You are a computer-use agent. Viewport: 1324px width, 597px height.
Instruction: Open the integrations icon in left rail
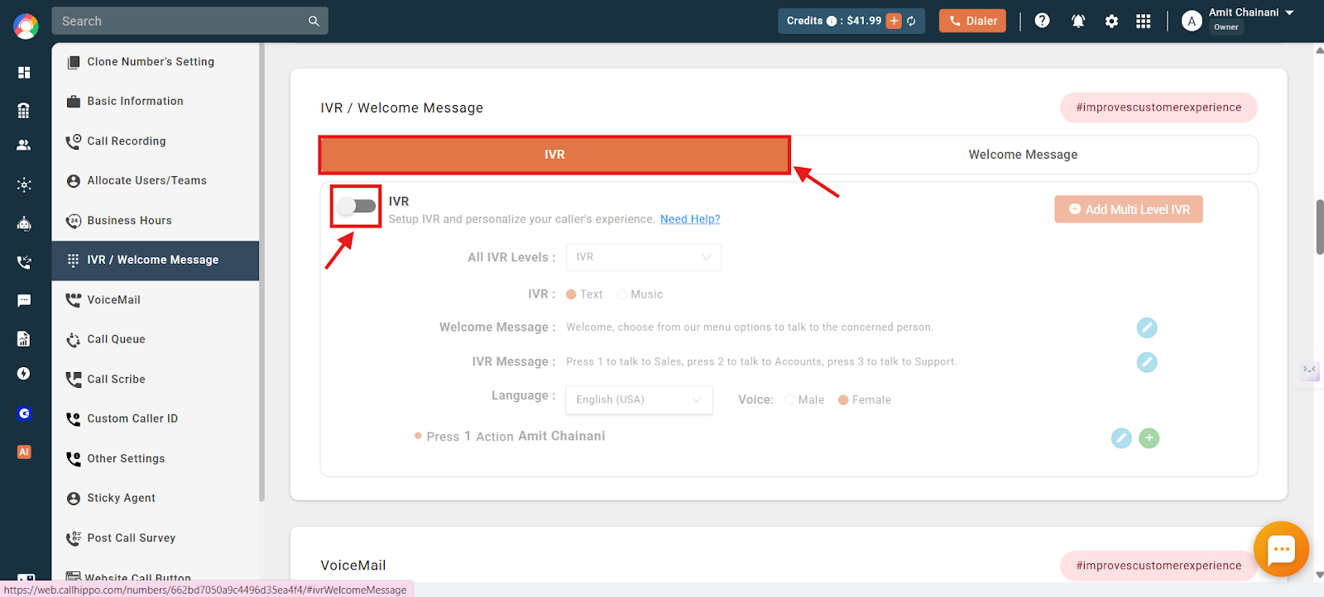coord(24,184)
